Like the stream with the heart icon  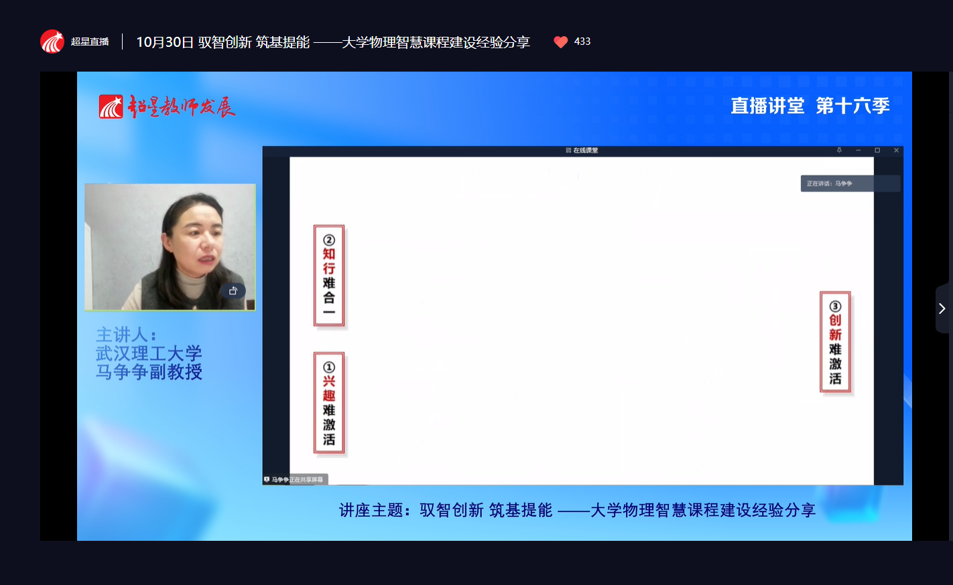pos(561,42)
